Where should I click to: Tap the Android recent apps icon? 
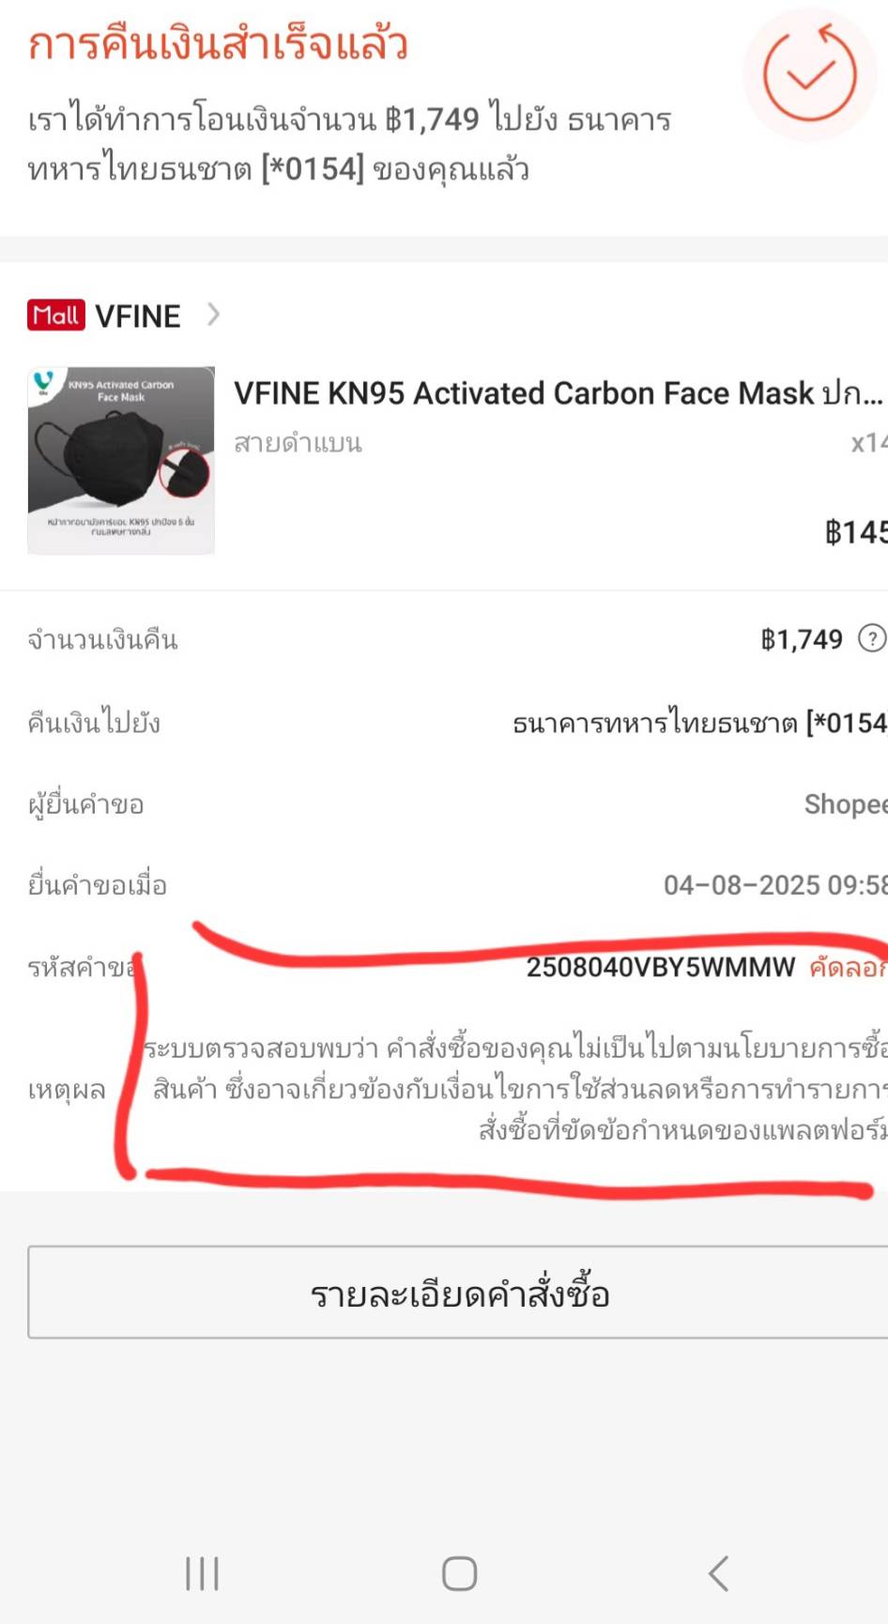[202, 1574]
